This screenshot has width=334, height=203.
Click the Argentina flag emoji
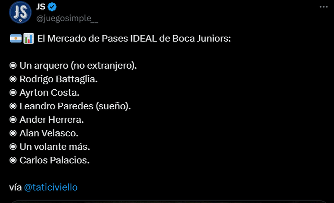(16, 39)
